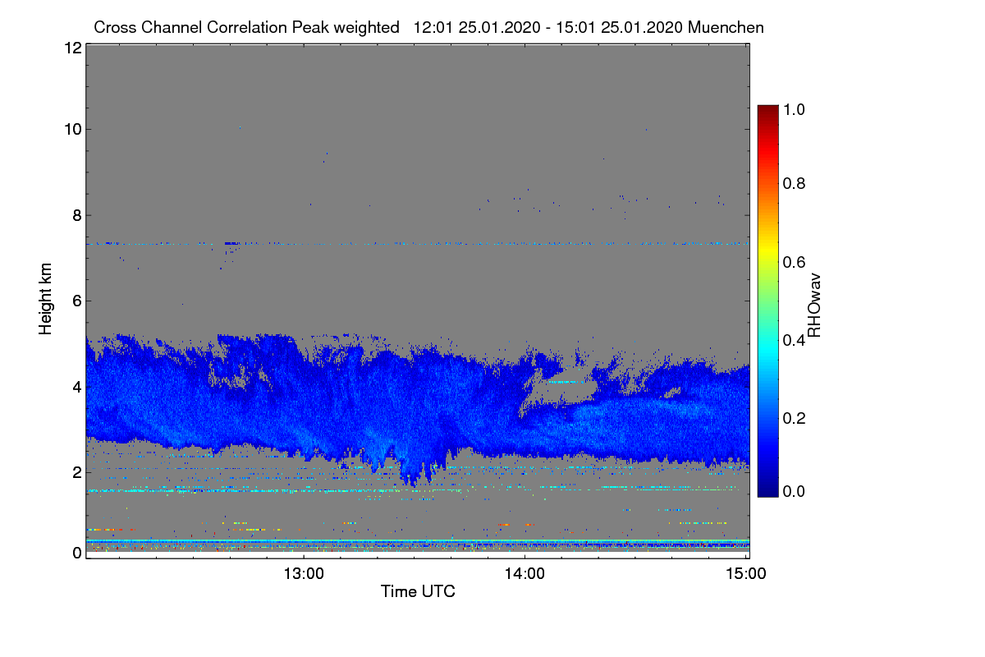Click the colorbar '1.0' value label
The height and width of the screenshot is (657, 985).
[793, 108]
